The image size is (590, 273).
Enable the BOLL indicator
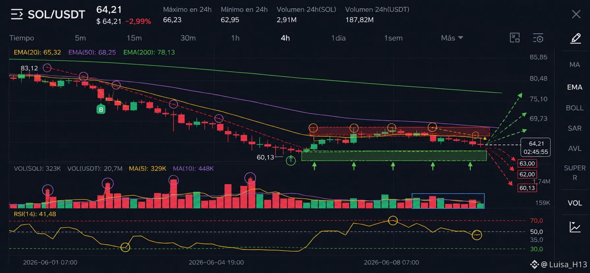[575, 108]
